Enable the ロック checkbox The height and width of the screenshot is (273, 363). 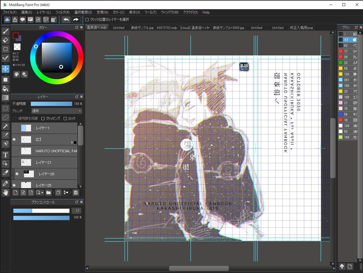tap(65, 118)
